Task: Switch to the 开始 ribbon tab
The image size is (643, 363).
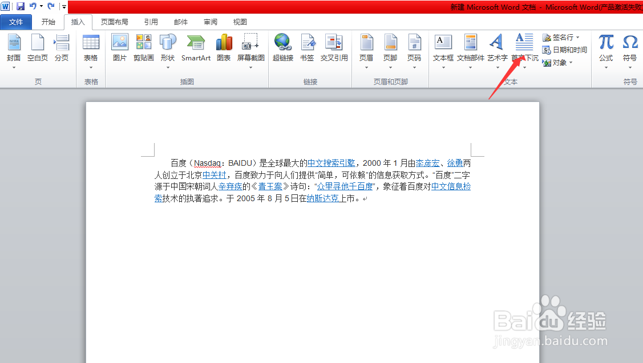Action: (48, 22)
